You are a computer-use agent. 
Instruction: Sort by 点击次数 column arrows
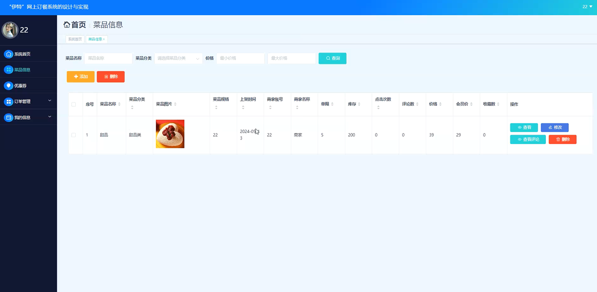tap(378, 108)
